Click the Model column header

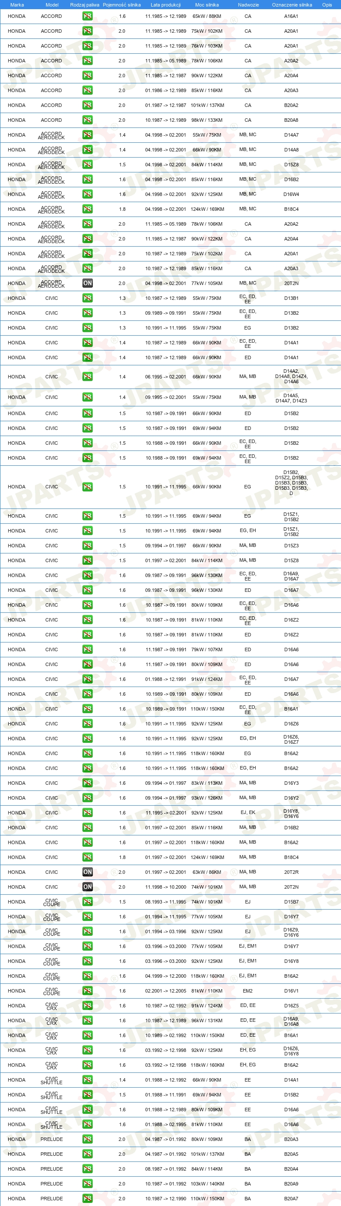click(52, 5)
